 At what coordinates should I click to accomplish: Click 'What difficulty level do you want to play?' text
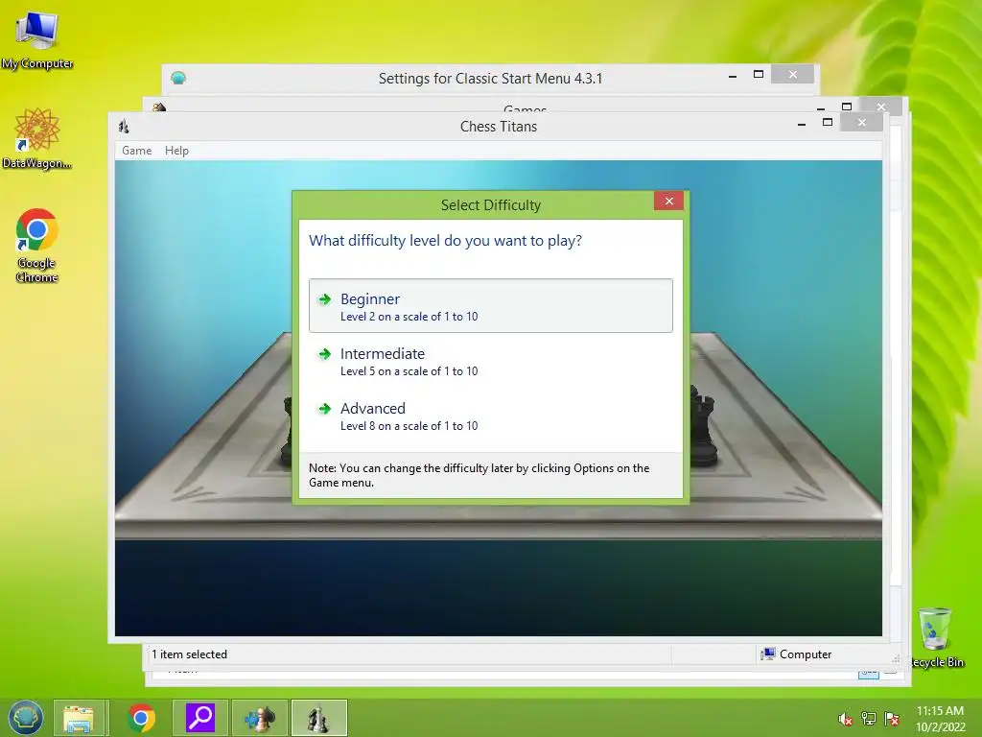pyautogui.click(x=445, y=241)
